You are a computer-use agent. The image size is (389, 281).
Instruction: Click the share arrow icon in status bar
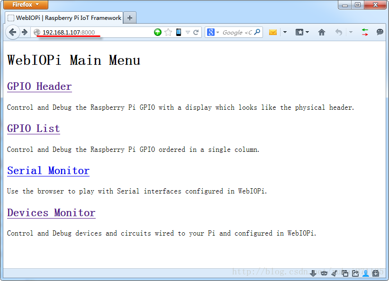point(355,273)
